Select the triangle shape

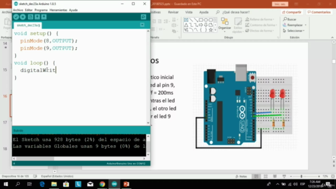point(186,25)
